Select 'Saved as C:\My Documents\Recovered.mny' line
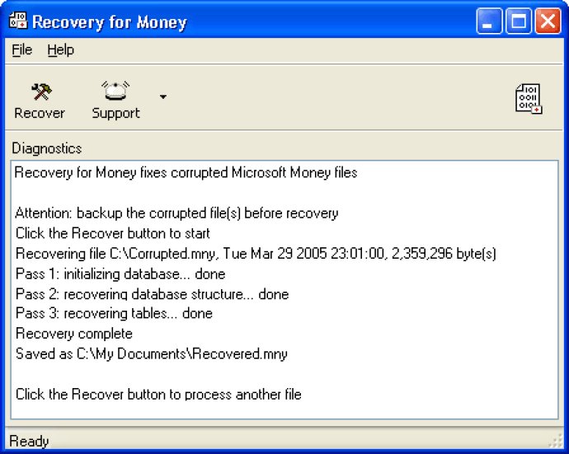This screenshot has width=569, height=454. pyautogui.click(x=152, y=353)
